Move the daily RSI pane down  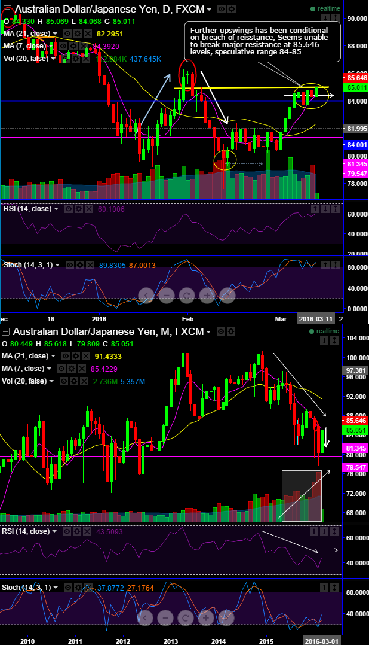(325, 209)
